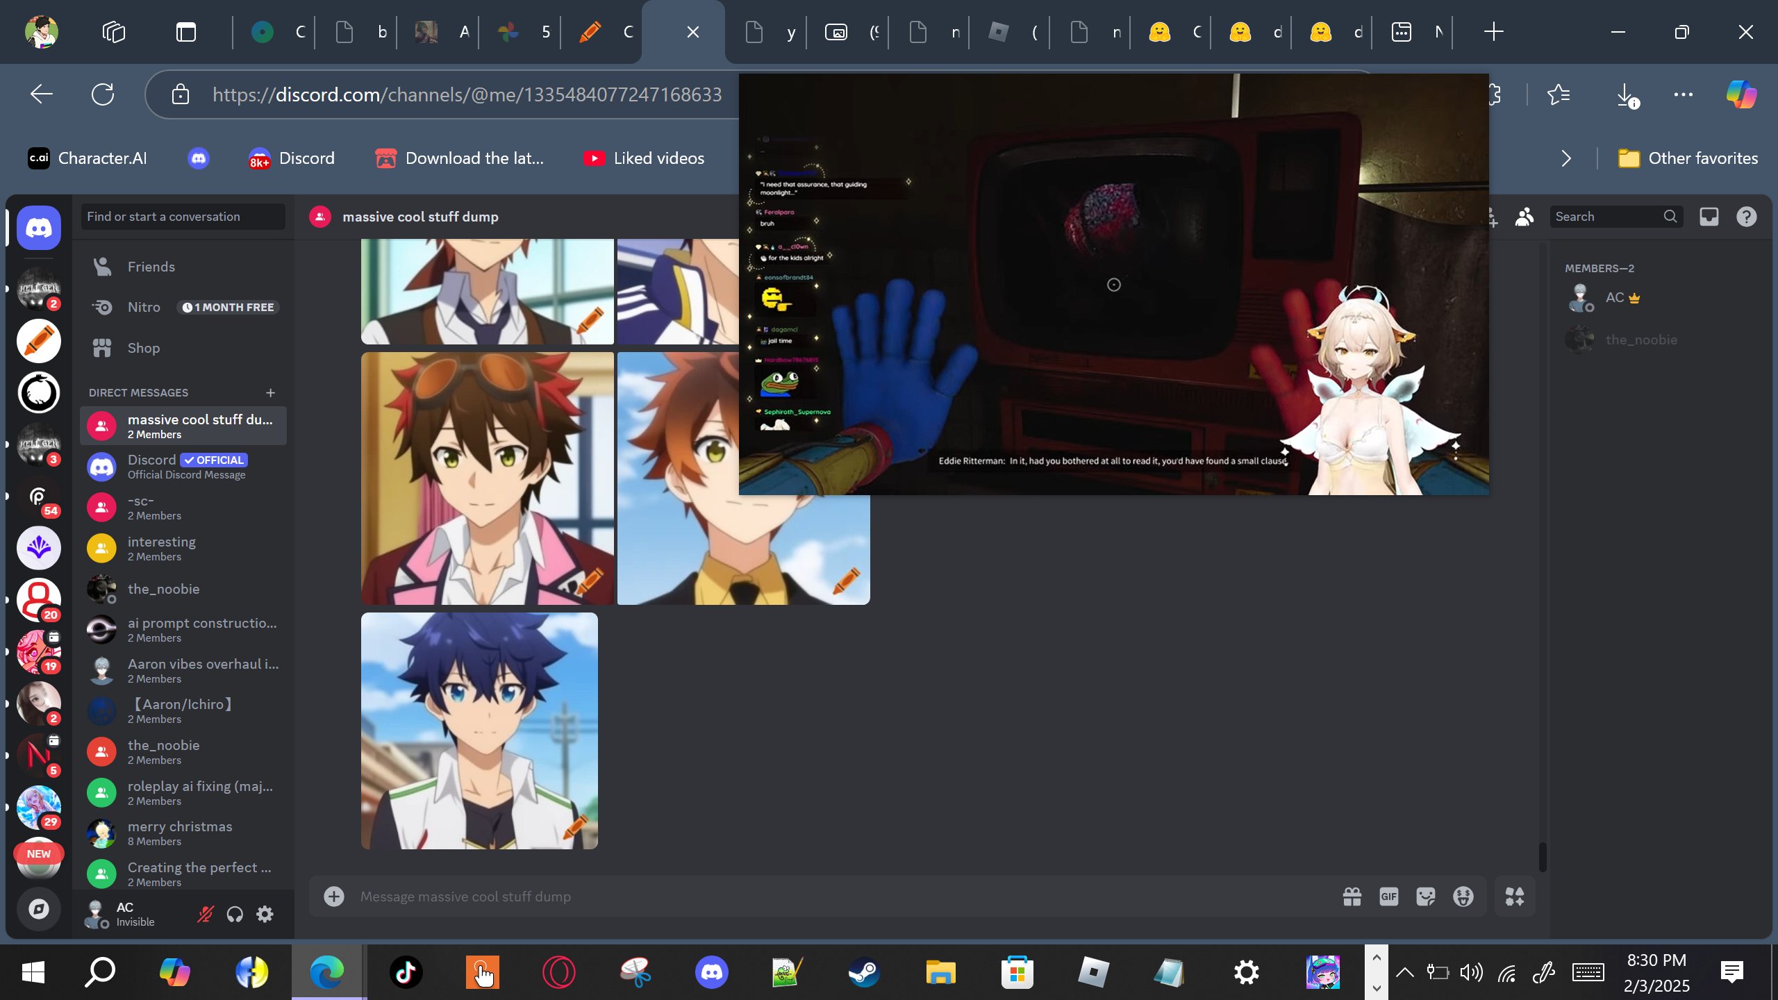1778x1000 pixels.
Task: Toggle the member list visibility
Action: (x=1524, y=217)
